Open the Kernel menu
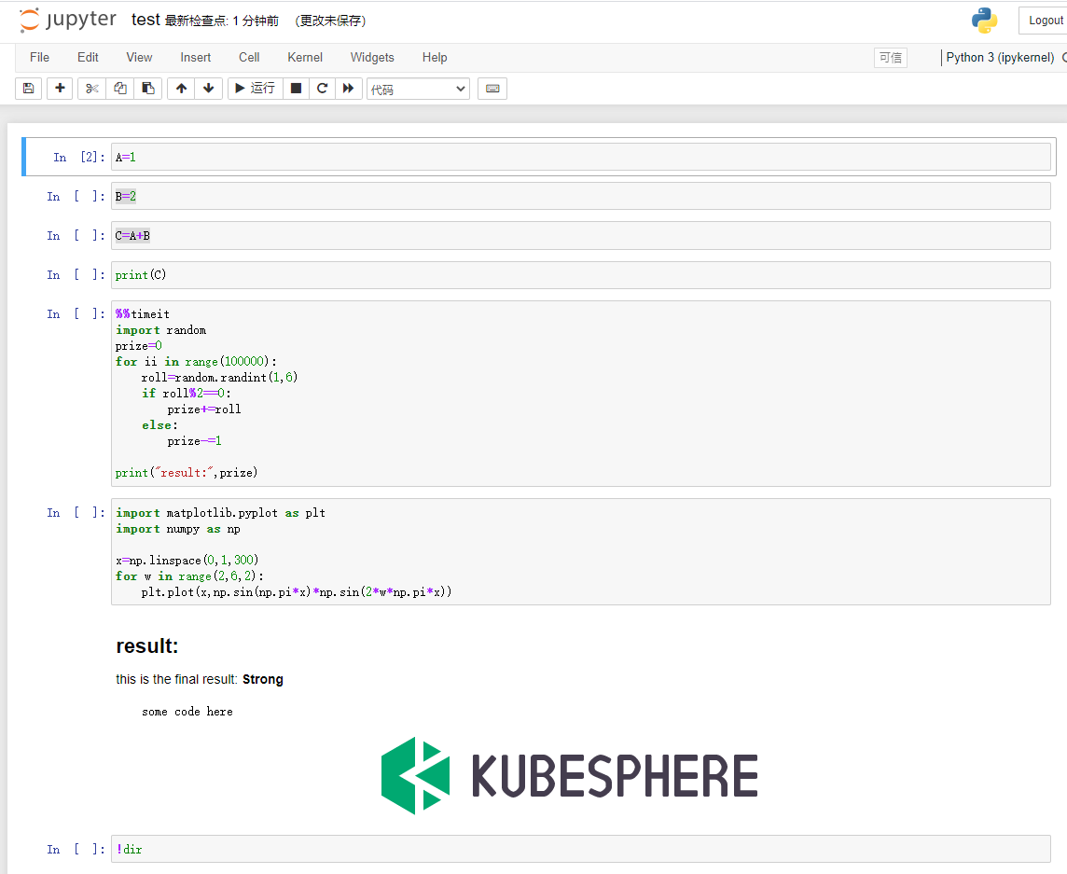1067x874 pixels. tap(305, 57)
